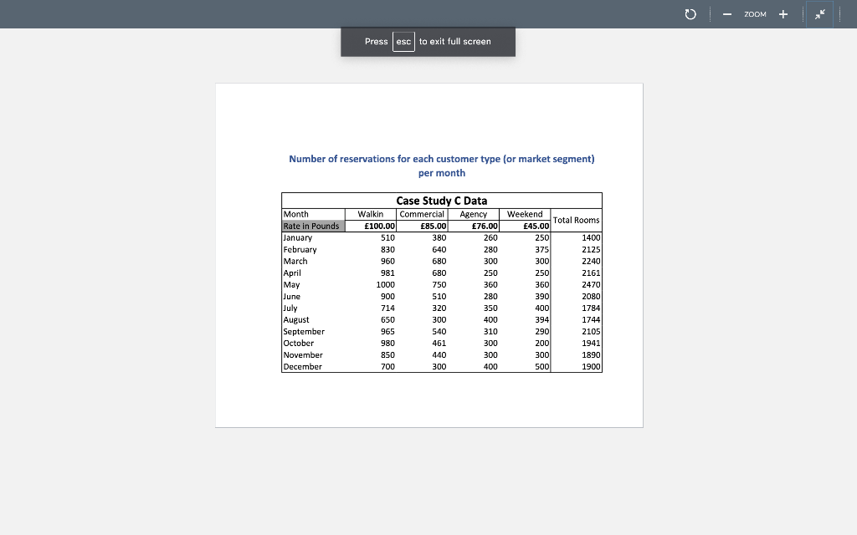The width and height of the screenshot is (857, 535).
Task: Zoom in using the plus icon
Action: [x=783, y=14]
